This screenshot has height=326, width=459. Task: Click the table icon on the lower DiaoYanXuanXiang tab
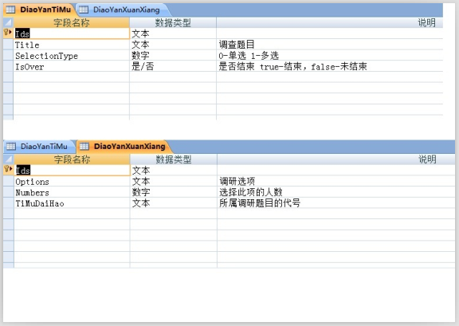[x=84, y=146]
